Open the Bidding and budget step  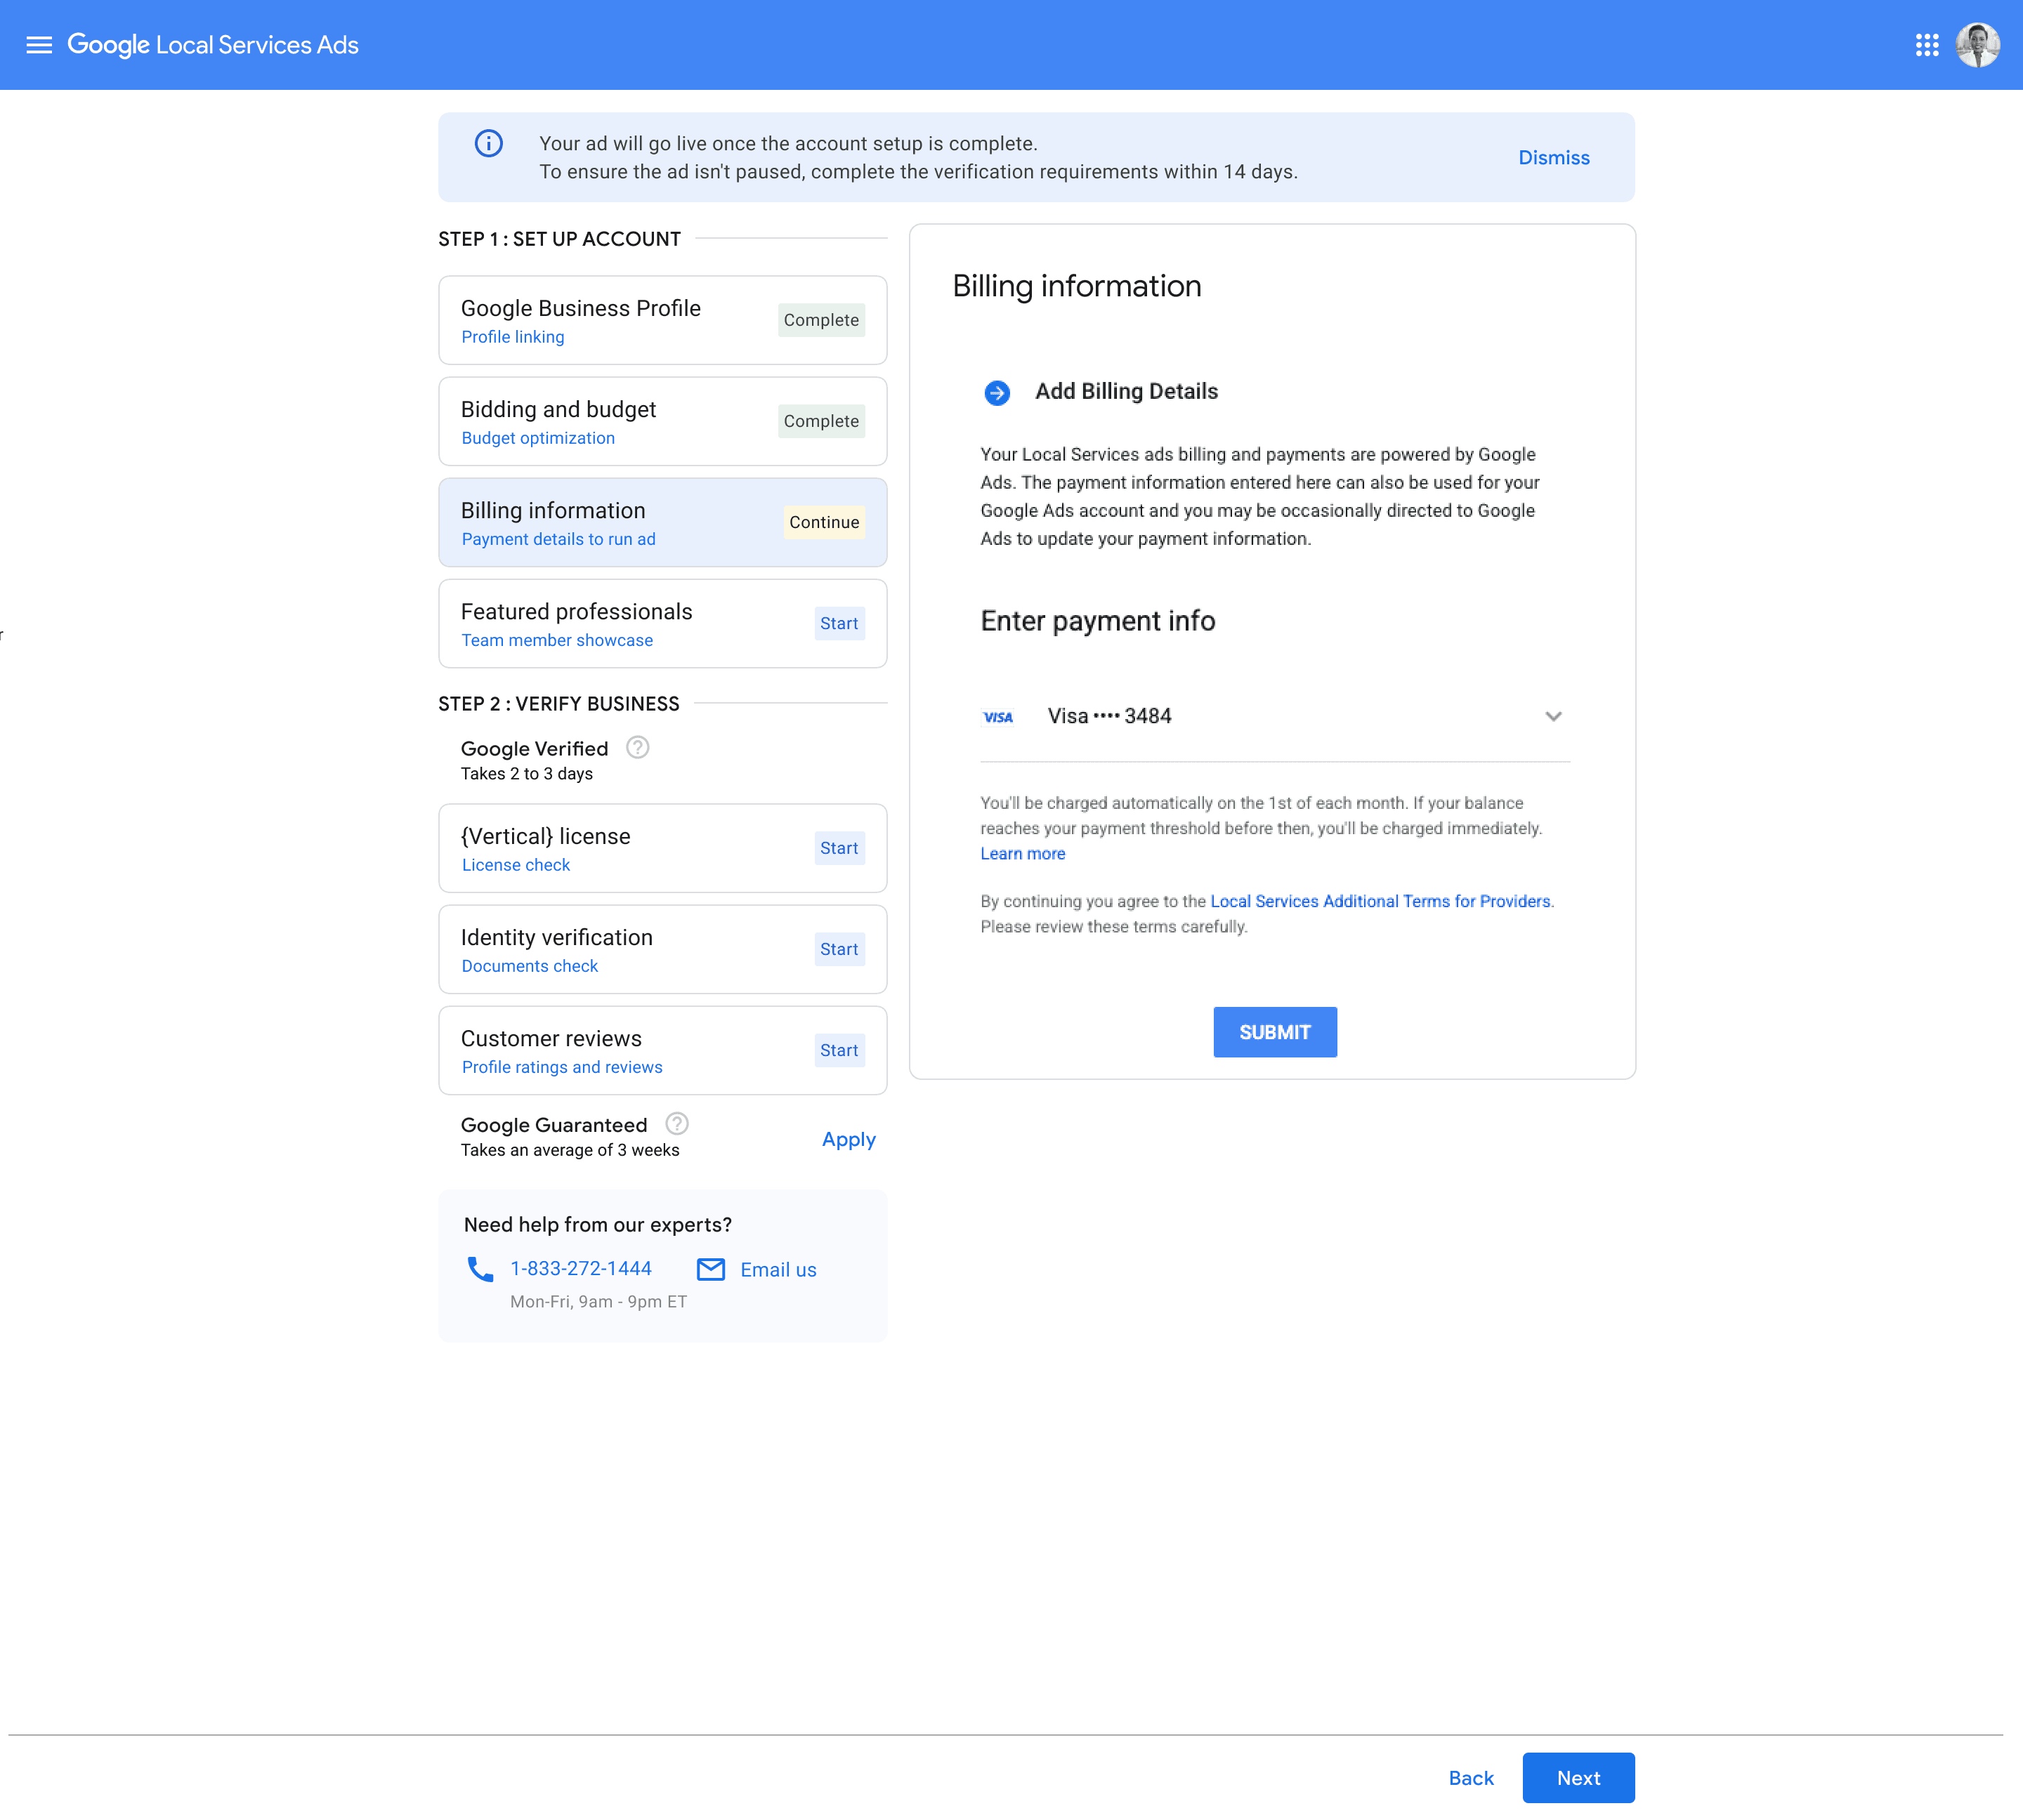point(662,421)
